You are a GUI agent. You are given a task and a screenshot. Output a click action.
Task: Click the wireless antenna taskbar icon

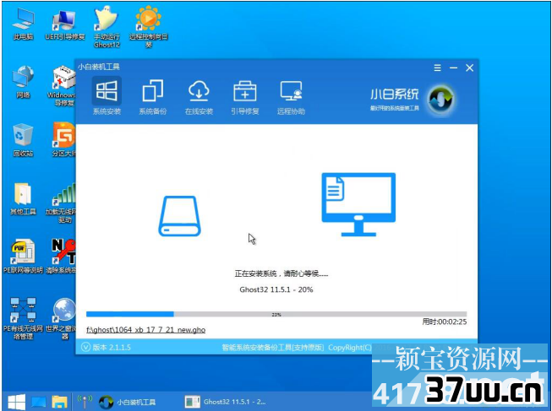85,402
